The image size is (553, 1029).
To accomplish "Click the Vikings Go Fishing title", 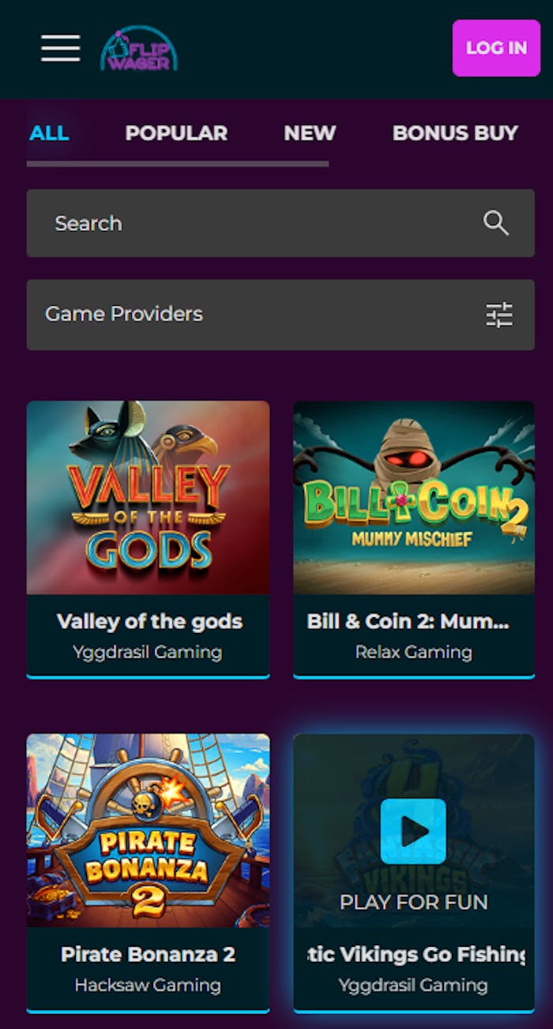I will [416, 954].
